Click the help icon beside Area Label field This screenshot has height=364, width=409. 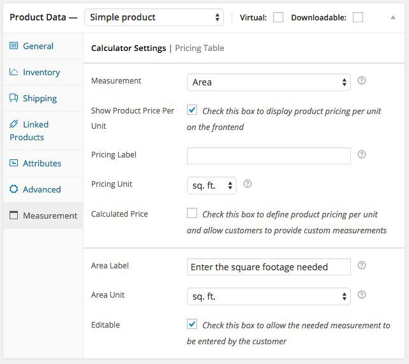[x=362, y=266]
